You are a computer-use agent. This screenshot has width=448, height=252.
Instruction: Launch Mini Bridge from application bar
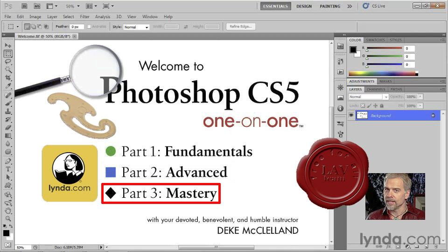point(37,6)
